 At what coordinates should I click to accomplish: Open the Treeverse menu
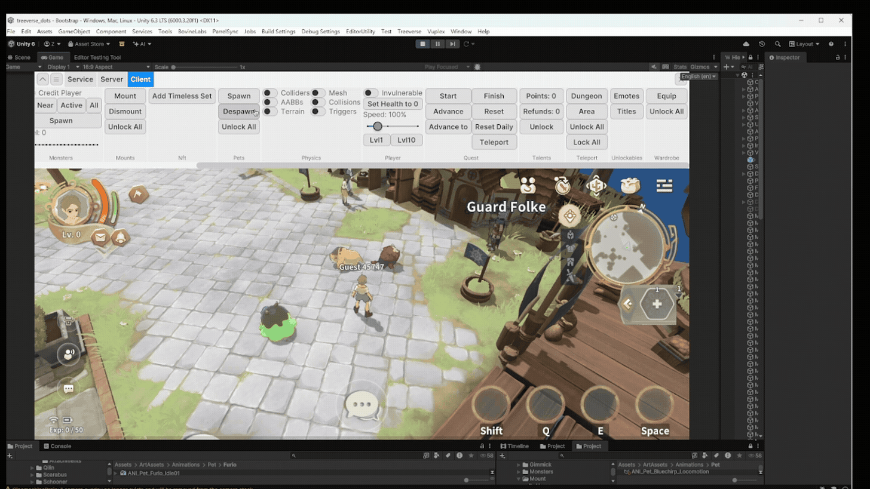point(409,32)
